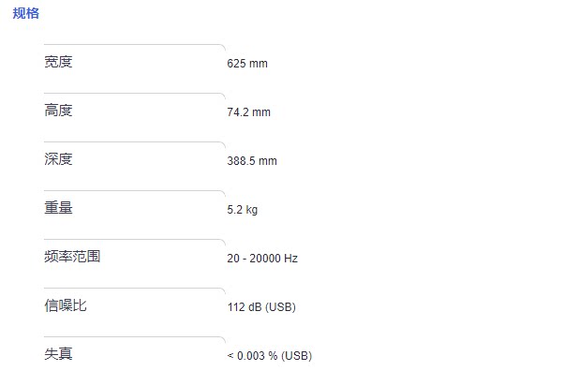Click the 规格 section heading
Viewport: 579px width, 386px height.
(x=26, y=14)
